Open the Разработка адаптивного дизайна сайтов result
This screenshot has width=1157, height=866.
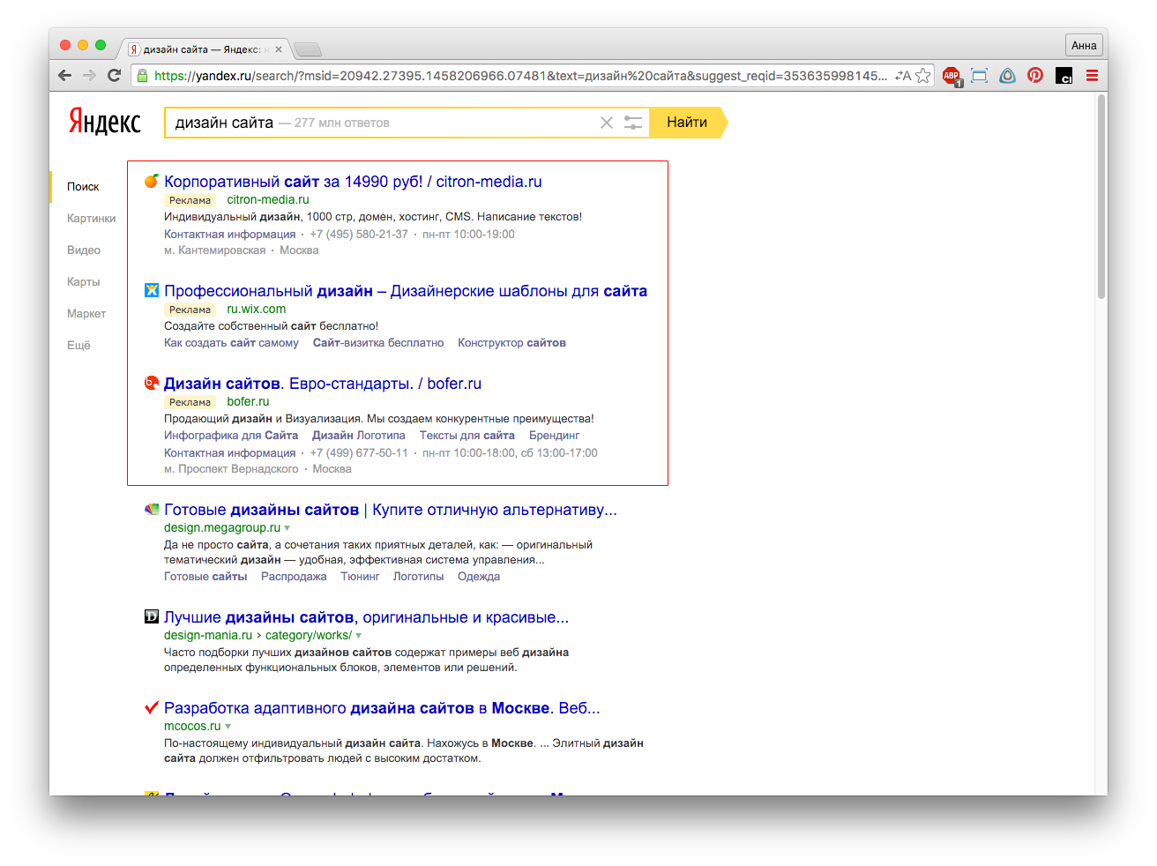tap(382, 708)
